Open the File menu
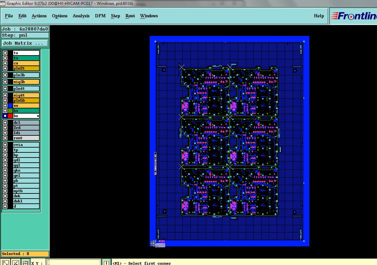Image resolution: width=377 pixels, height=265 pixels. pyautogui.click(x=9, y=16)
